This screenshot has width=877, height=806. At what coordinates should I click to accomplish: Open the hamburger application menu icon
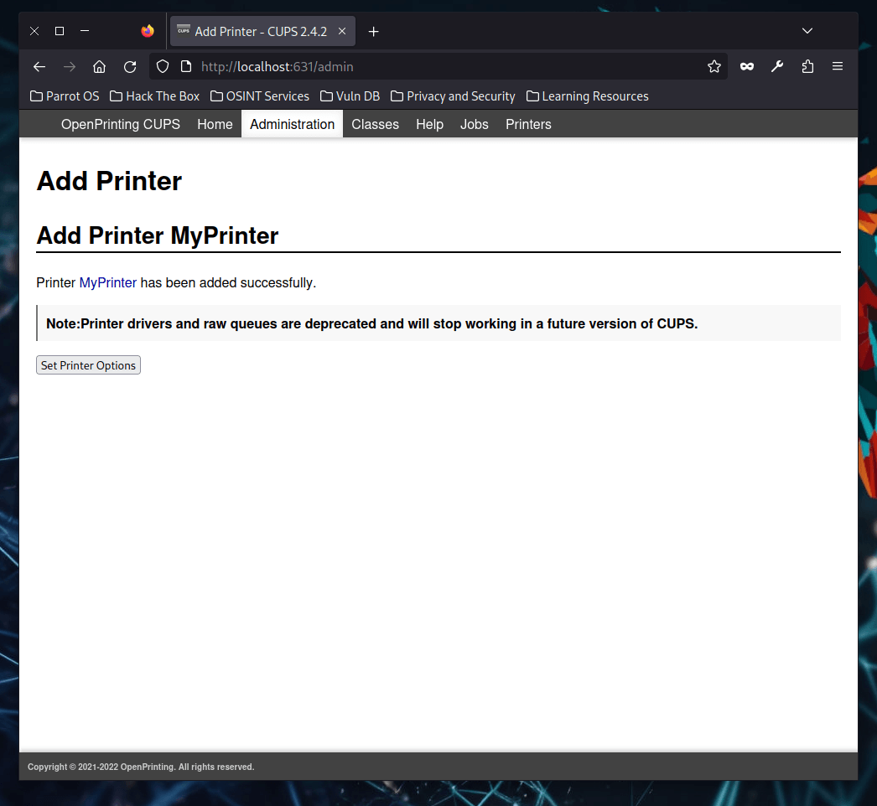pyautogui.click(x=837, y=66)
